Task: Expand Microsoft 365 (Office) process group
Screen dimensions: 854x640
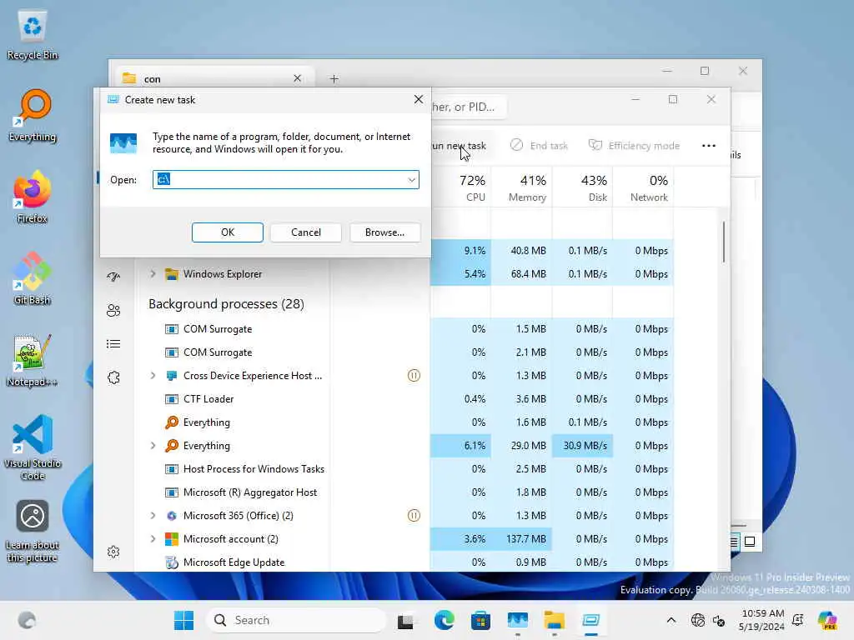Action: tap(153, 515)
